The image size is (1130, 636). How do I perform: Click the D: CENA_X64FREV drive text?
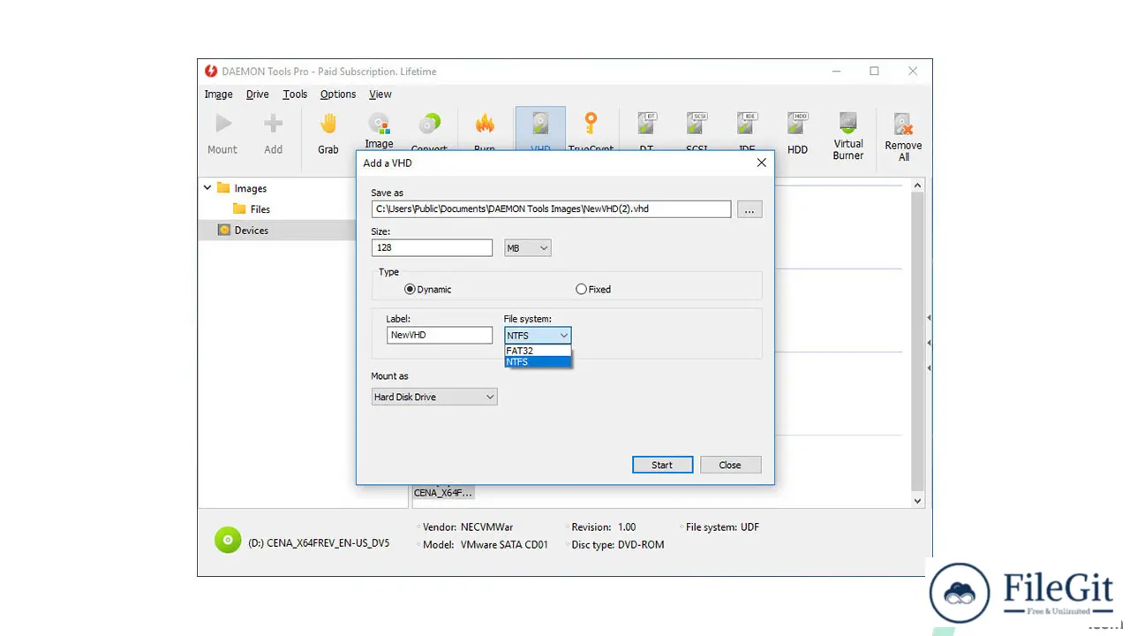319,542
